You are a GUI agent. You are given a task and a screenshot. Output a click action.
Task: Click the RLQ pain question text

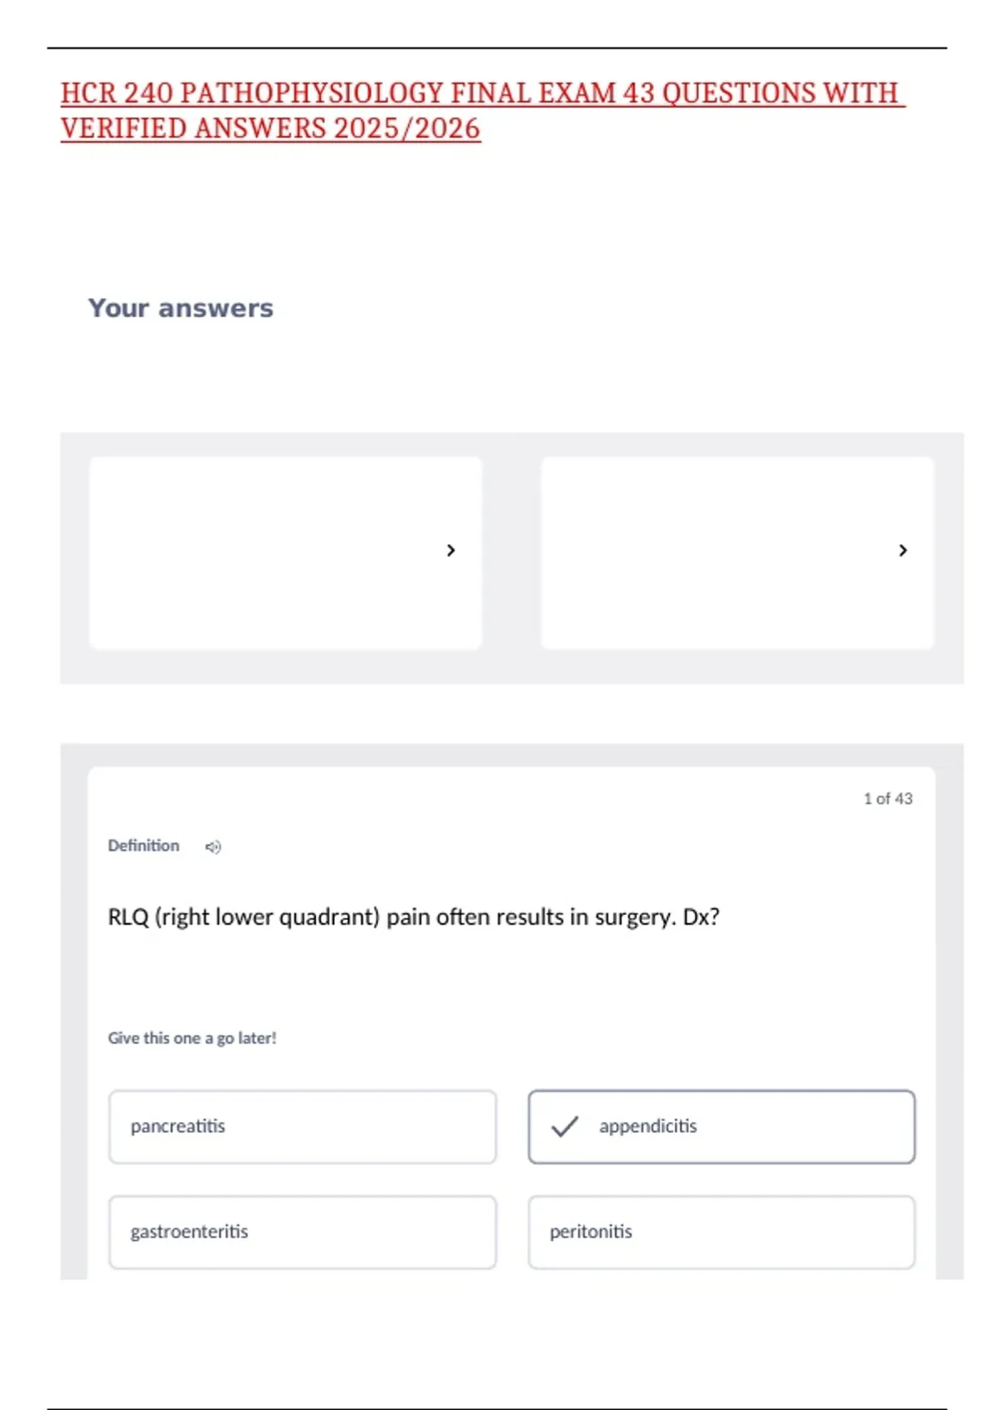(x=413, y=916)
